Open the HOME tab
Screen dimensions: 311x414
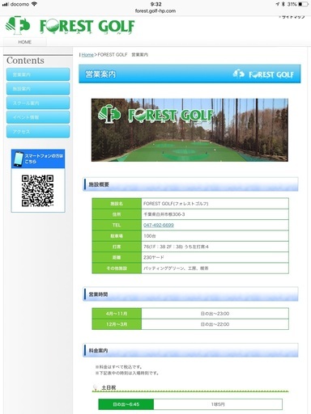25,42
